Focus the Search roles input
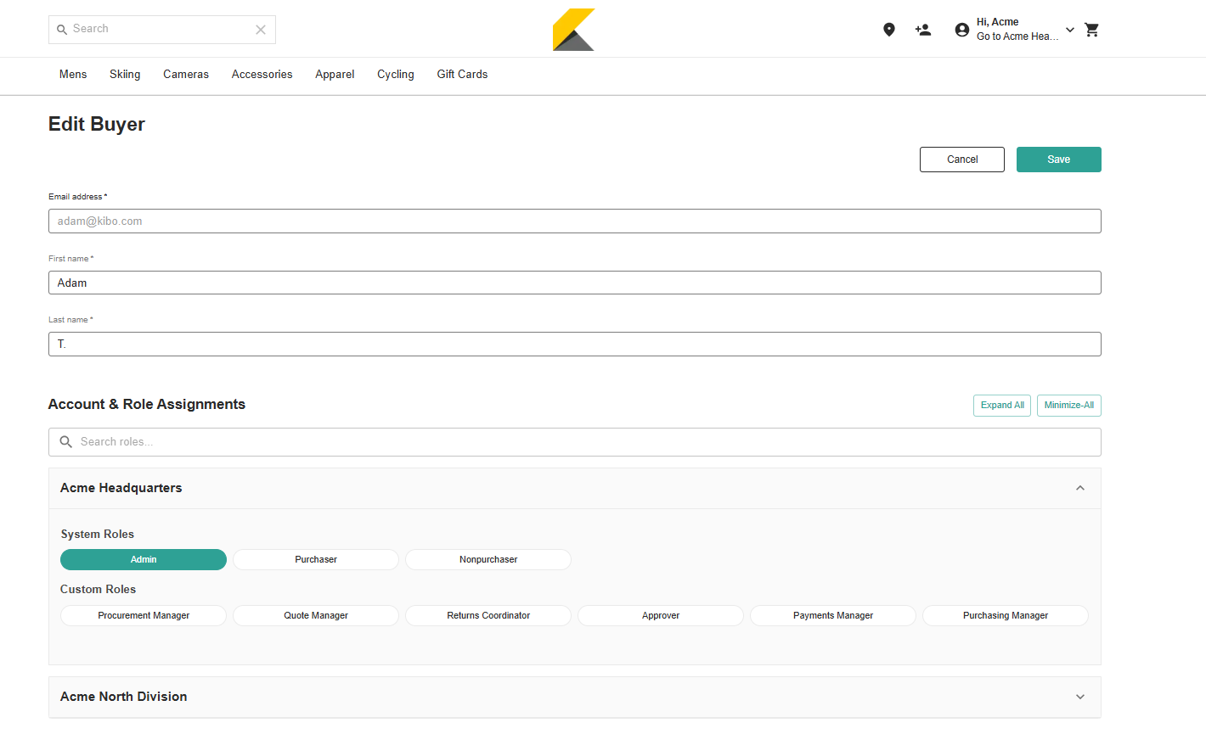 click(575, 442)
